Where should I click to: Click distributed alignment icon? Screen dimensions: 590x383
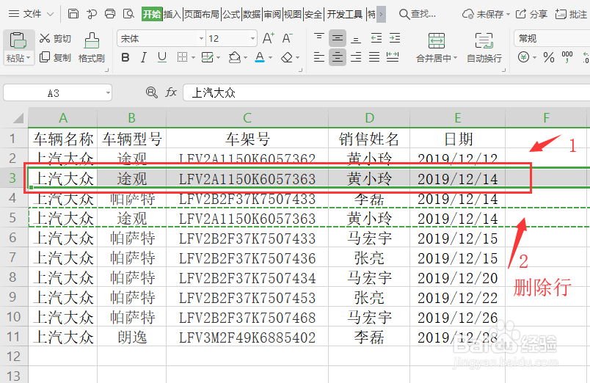tap(393, 57)
